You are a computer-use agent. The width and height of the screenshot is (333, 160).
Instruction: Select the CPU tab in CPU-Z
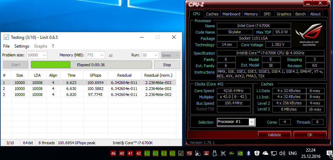click(196, 14)
